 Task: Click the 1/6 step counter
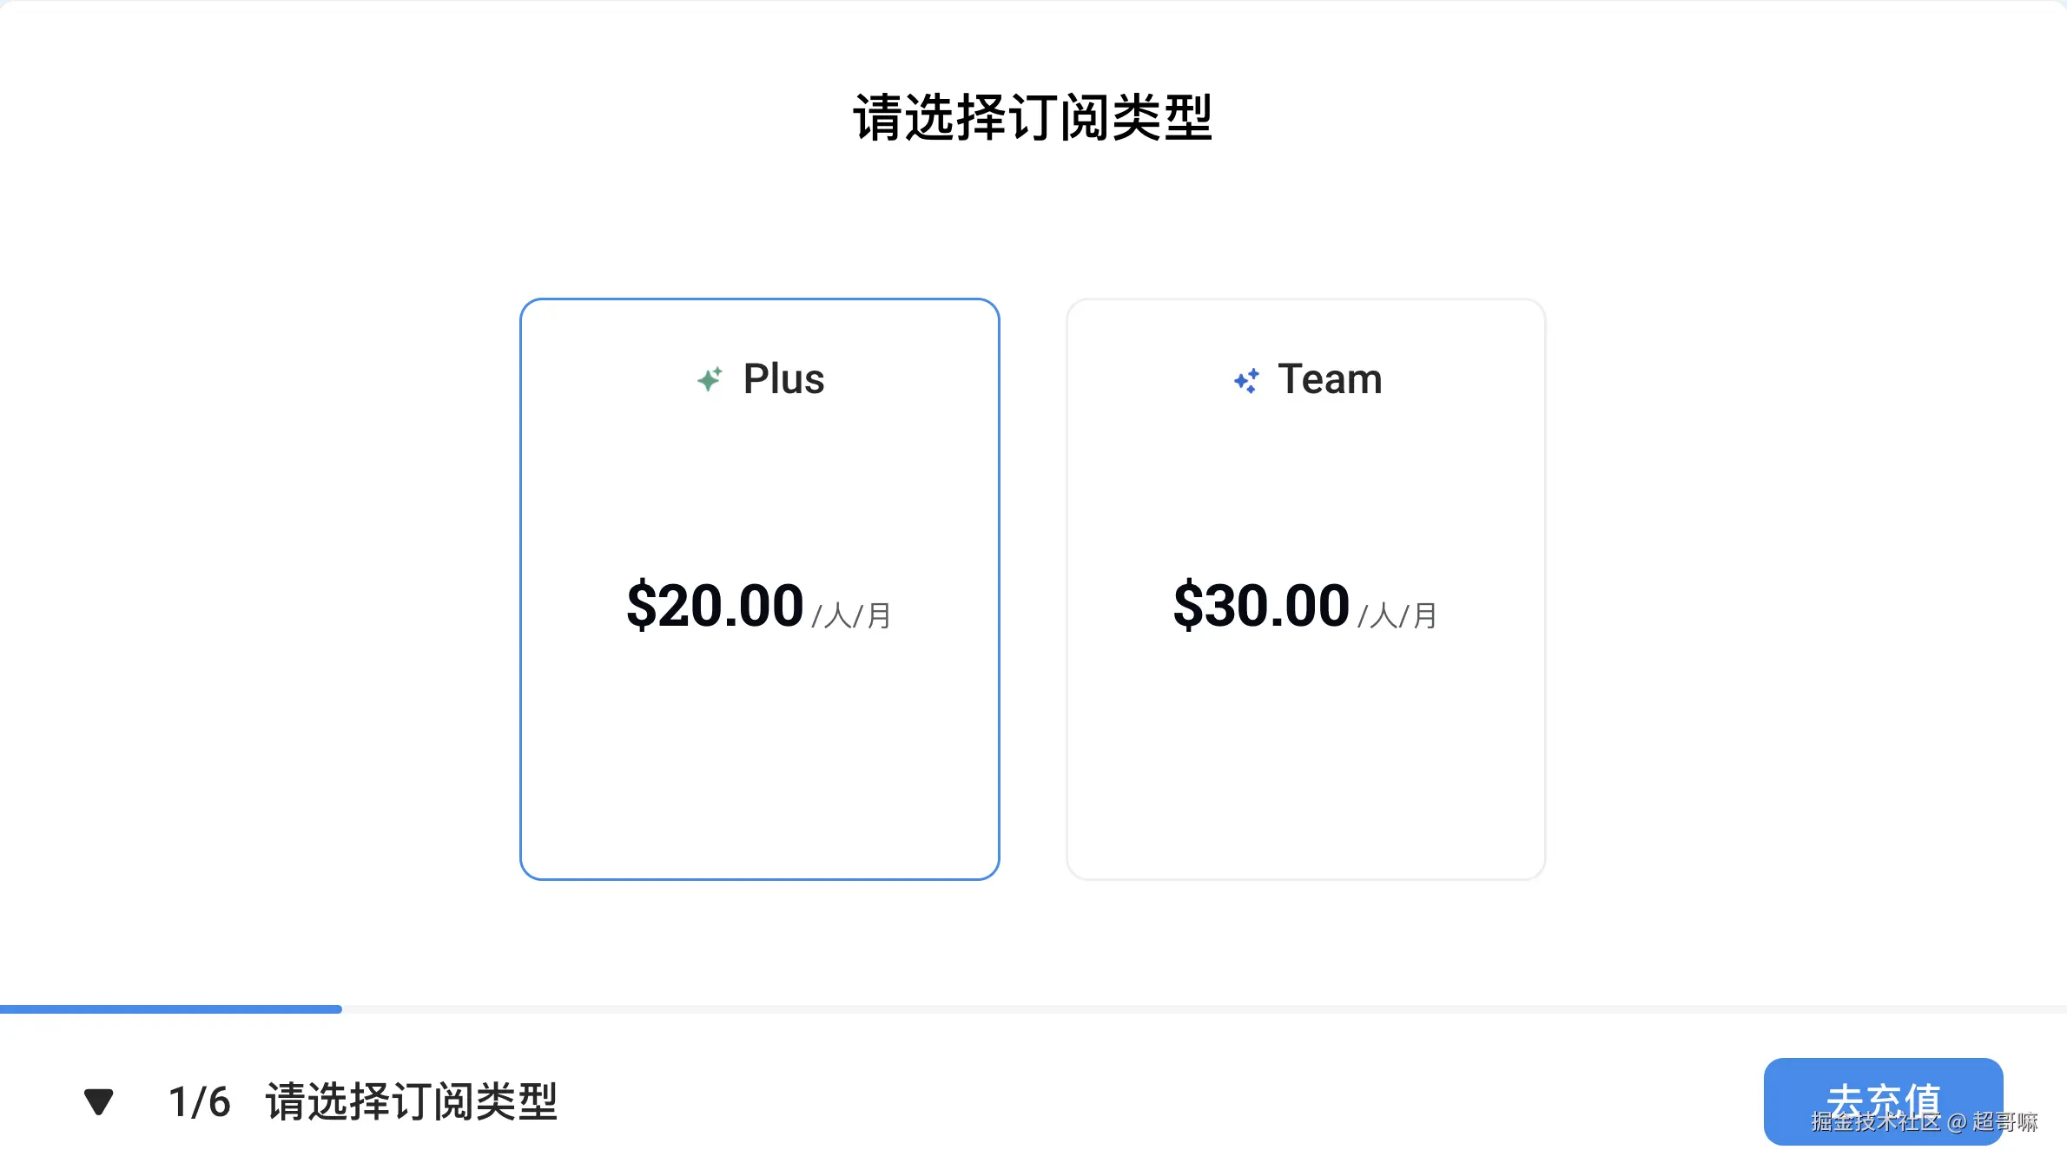(x=200, y=1102)
